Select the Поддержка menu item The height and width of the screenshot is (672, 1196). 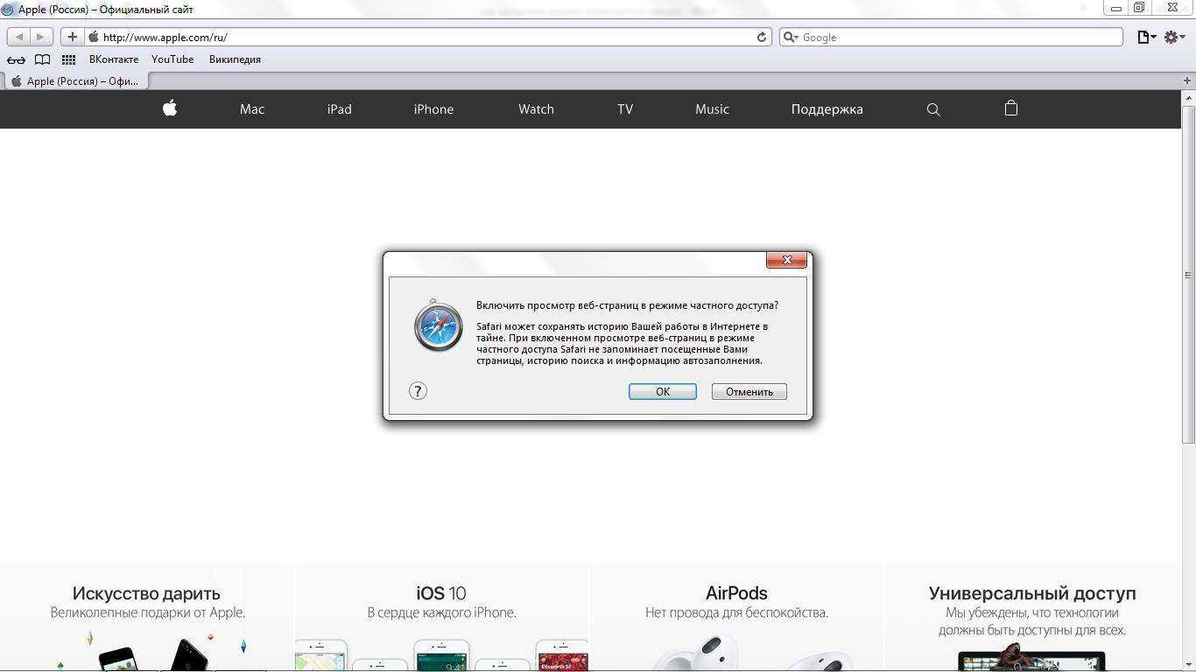click(x=827, y=109)
